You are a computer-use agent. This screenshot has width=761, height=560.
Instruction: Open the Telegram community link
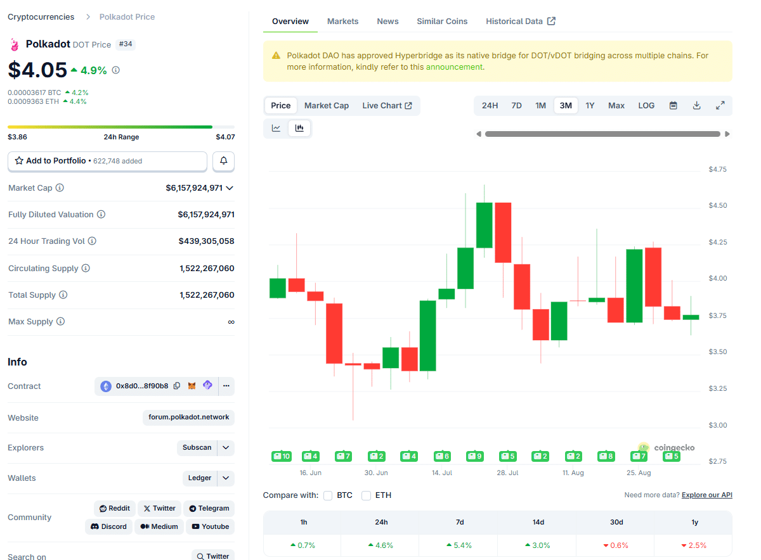pos(209,509)
